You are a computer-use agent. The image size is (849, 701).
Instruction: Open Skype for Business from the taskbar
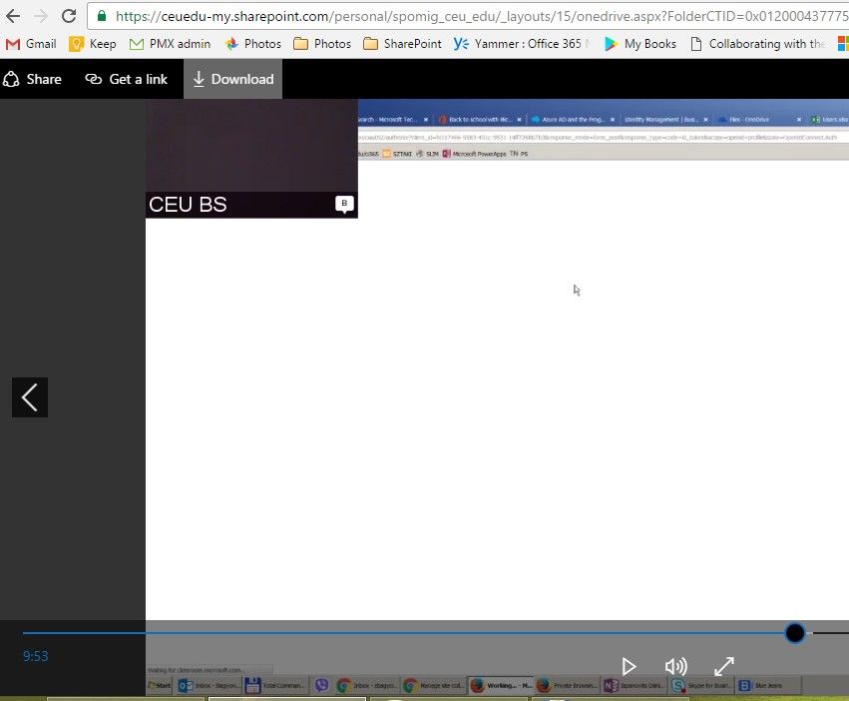coord(698,685)
